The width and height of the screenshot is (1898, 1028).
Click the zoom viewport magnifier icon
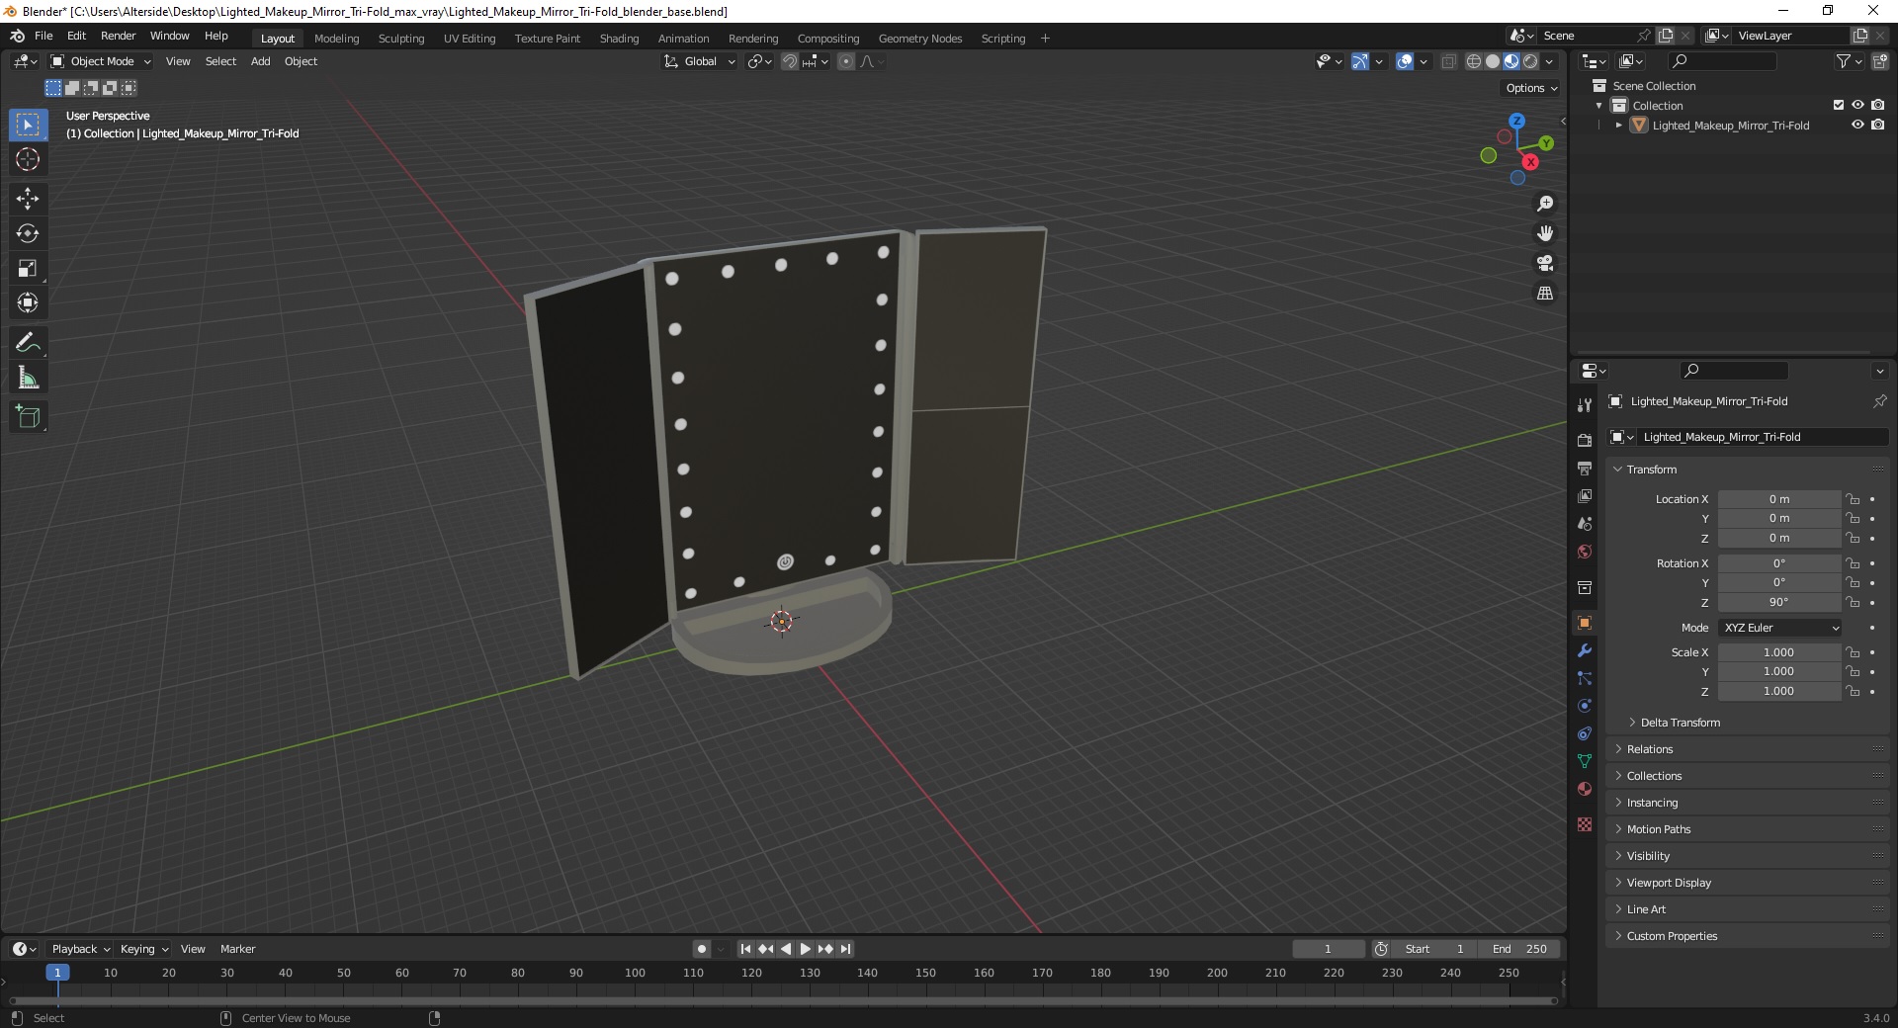click(x=1545, y=204)
